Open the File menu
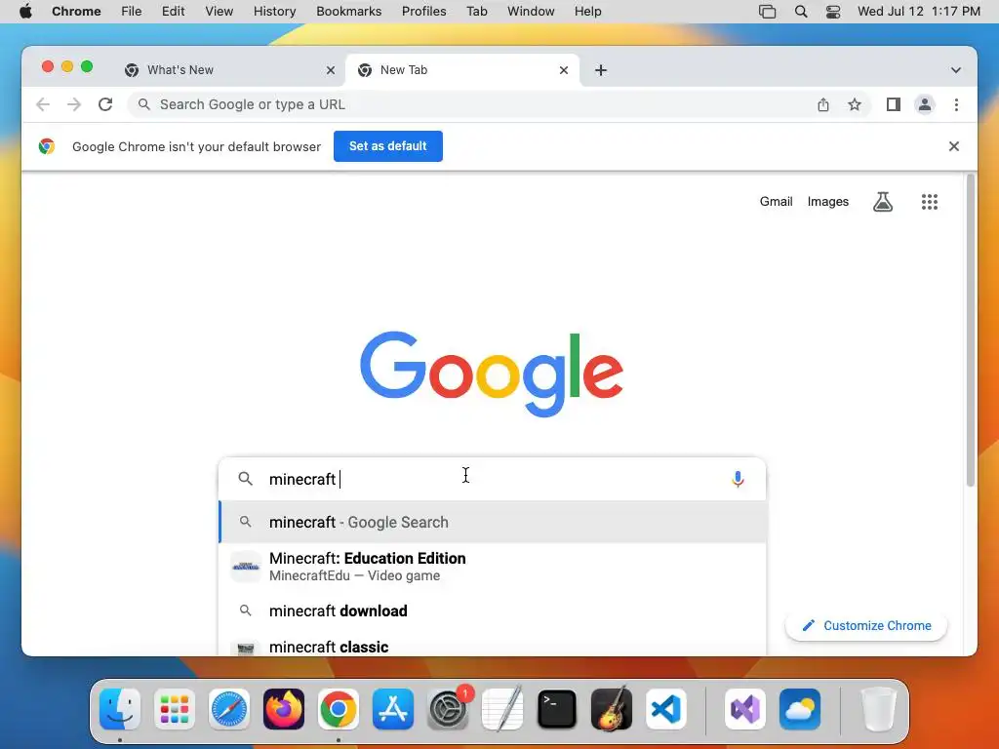The height and width of the screenshot is (749, 999). coord(132,12)
